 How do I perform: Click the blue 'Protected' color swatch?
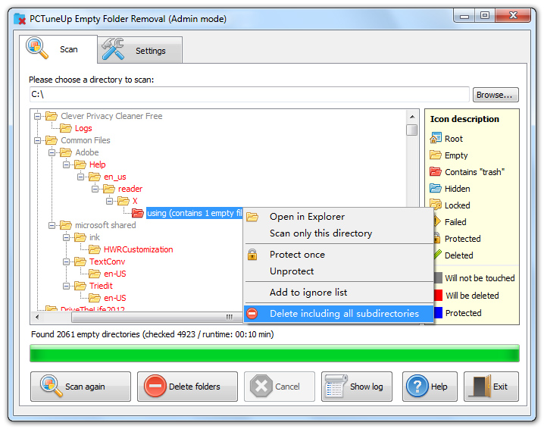(438, 313)
